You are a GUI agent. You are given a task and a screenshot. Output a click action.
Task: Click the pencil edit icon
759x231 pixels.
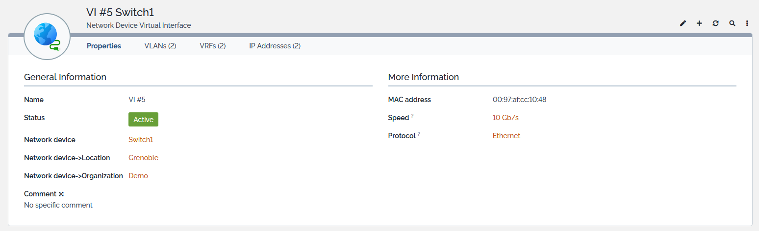[683, 23]
